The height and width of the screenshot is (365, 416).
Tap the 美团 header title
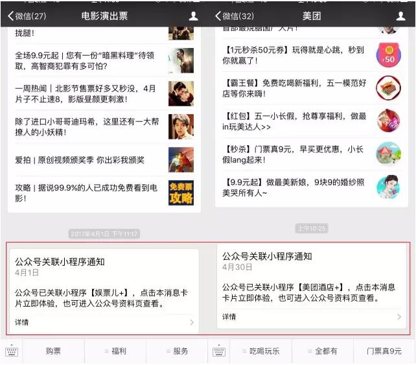[312, 16]
